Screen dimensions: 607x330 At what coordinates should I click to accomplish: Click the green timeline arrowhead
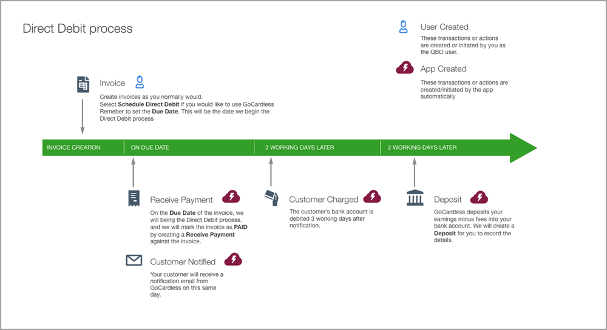523,148
